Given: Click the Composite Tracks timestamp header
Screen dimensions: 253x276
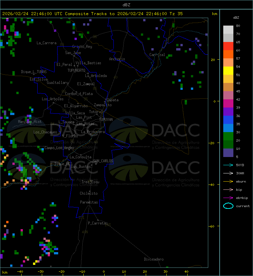Looking at the screenshot, I should click(x=93, y=14).
